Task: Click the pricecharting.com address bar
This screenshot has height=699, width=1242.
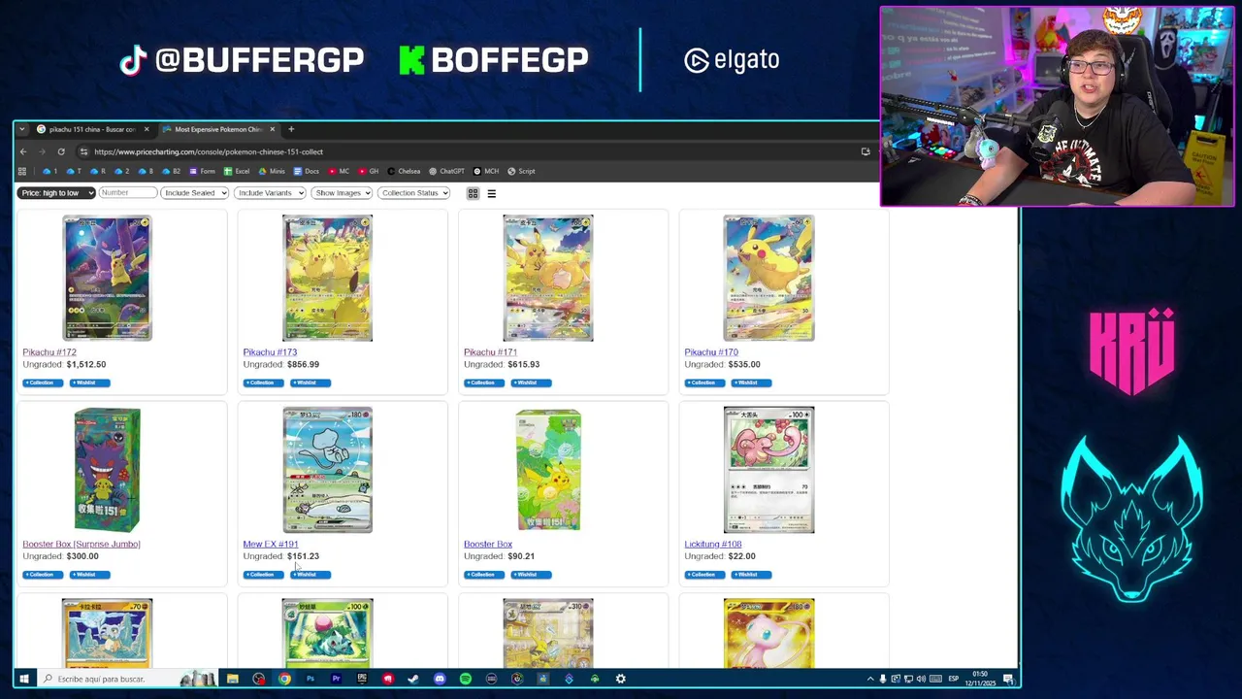Action: point(466,151)
